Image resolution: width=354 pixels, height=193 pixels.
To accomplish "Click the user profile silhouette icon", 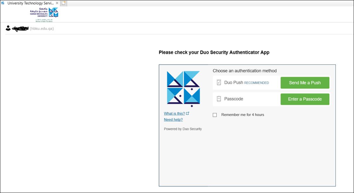I will (8, 28).
